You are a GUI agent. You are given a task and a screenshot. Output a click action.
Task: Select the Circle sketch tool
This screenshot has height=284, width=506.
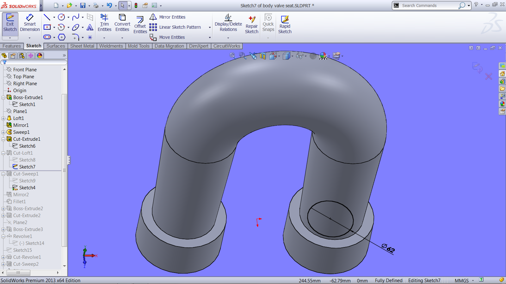[62, 17]
